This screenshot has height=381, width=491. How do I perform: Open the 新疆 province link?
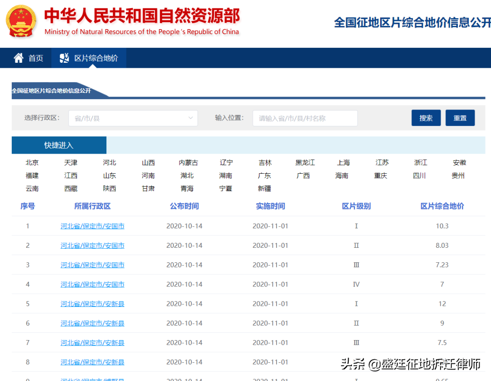point(264,188)
